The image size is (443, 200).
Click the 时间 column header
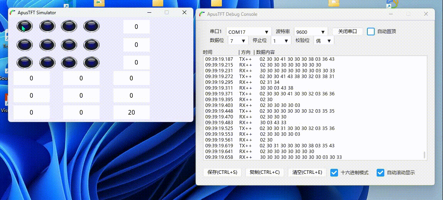[207, 52]
